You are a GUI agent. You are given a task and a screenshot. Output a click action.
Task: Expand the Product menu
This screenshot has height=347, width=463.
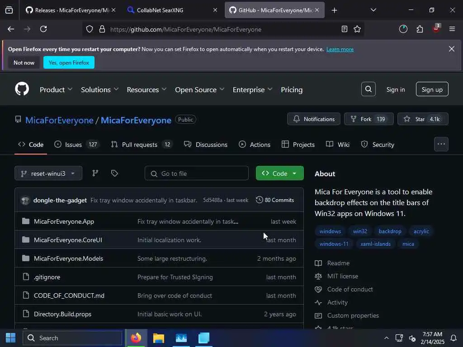tap(56, 90)
